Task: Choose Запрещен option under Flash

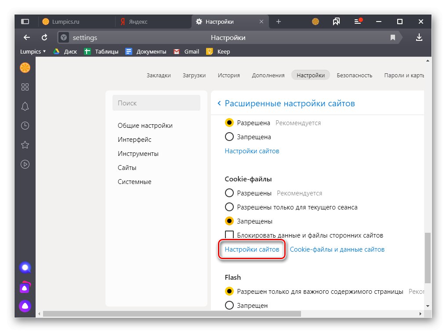Action: (229, 305)
